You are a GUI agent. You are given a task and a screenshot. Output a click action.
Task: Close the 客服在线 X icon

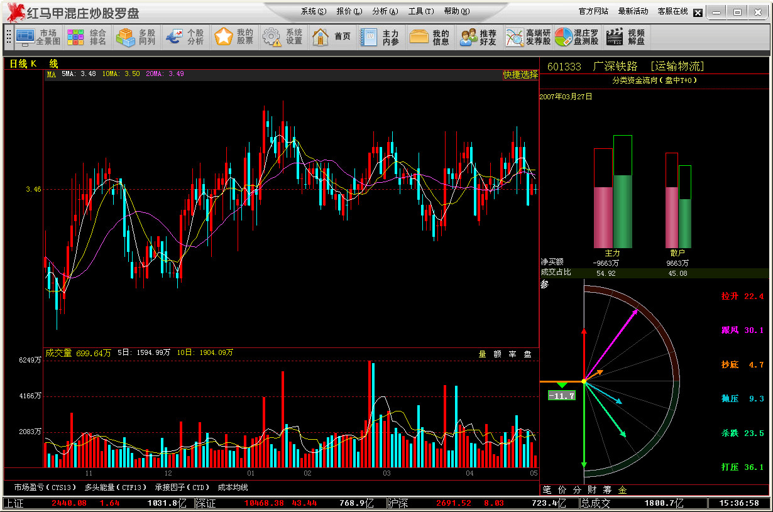tap(698, 12)
